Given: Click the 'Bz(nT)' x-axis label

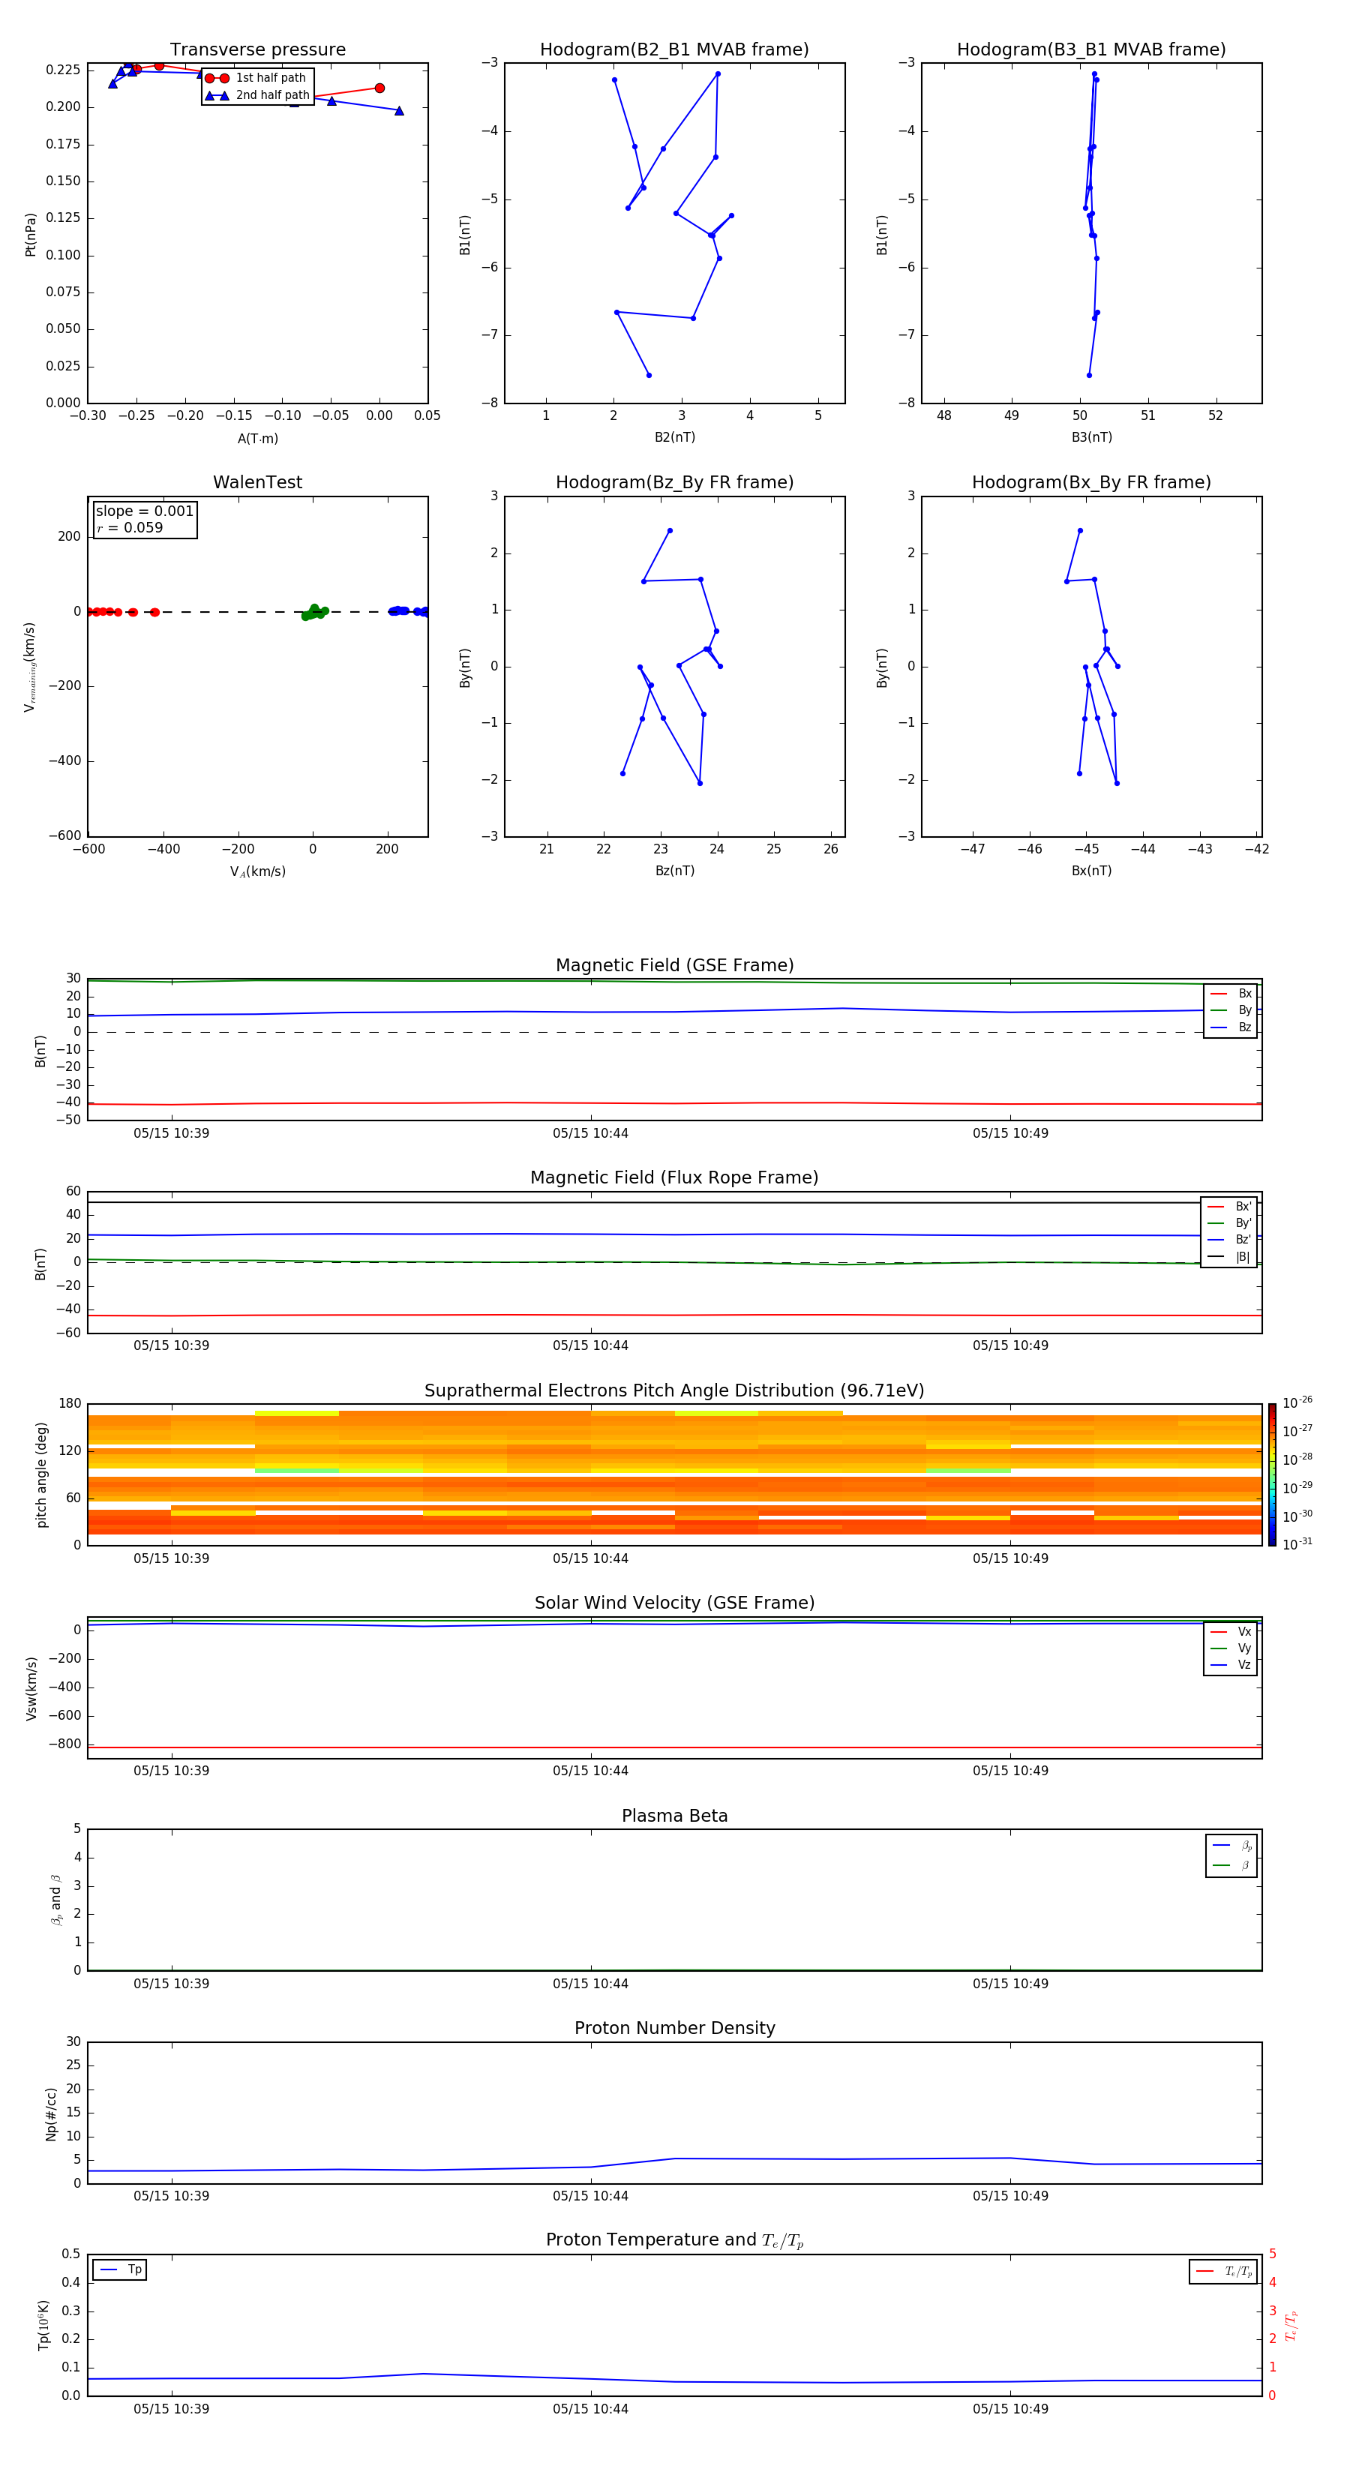Looking at the screenshot, I should (x=674, y=871).
